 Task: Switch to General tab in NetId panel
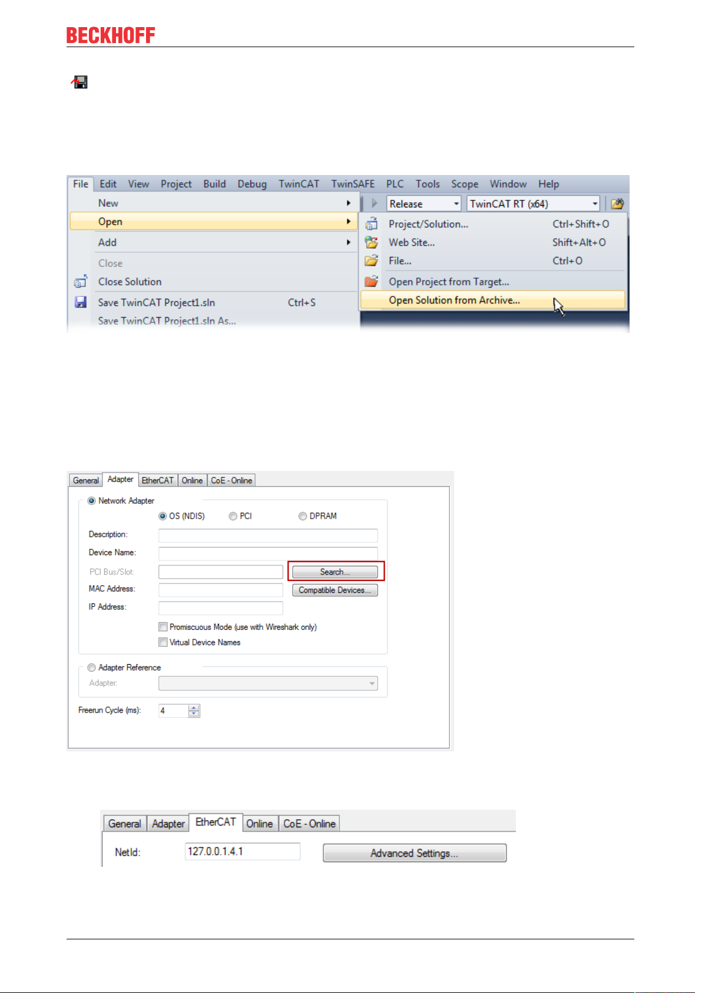coord(125,824)
